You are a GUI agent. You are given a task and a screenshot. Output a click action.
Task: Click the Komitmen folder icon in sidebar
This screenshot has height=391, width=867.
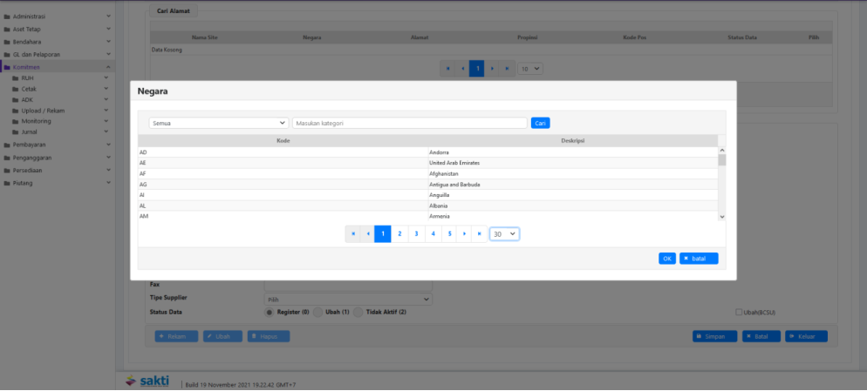(x=7, y=67)
